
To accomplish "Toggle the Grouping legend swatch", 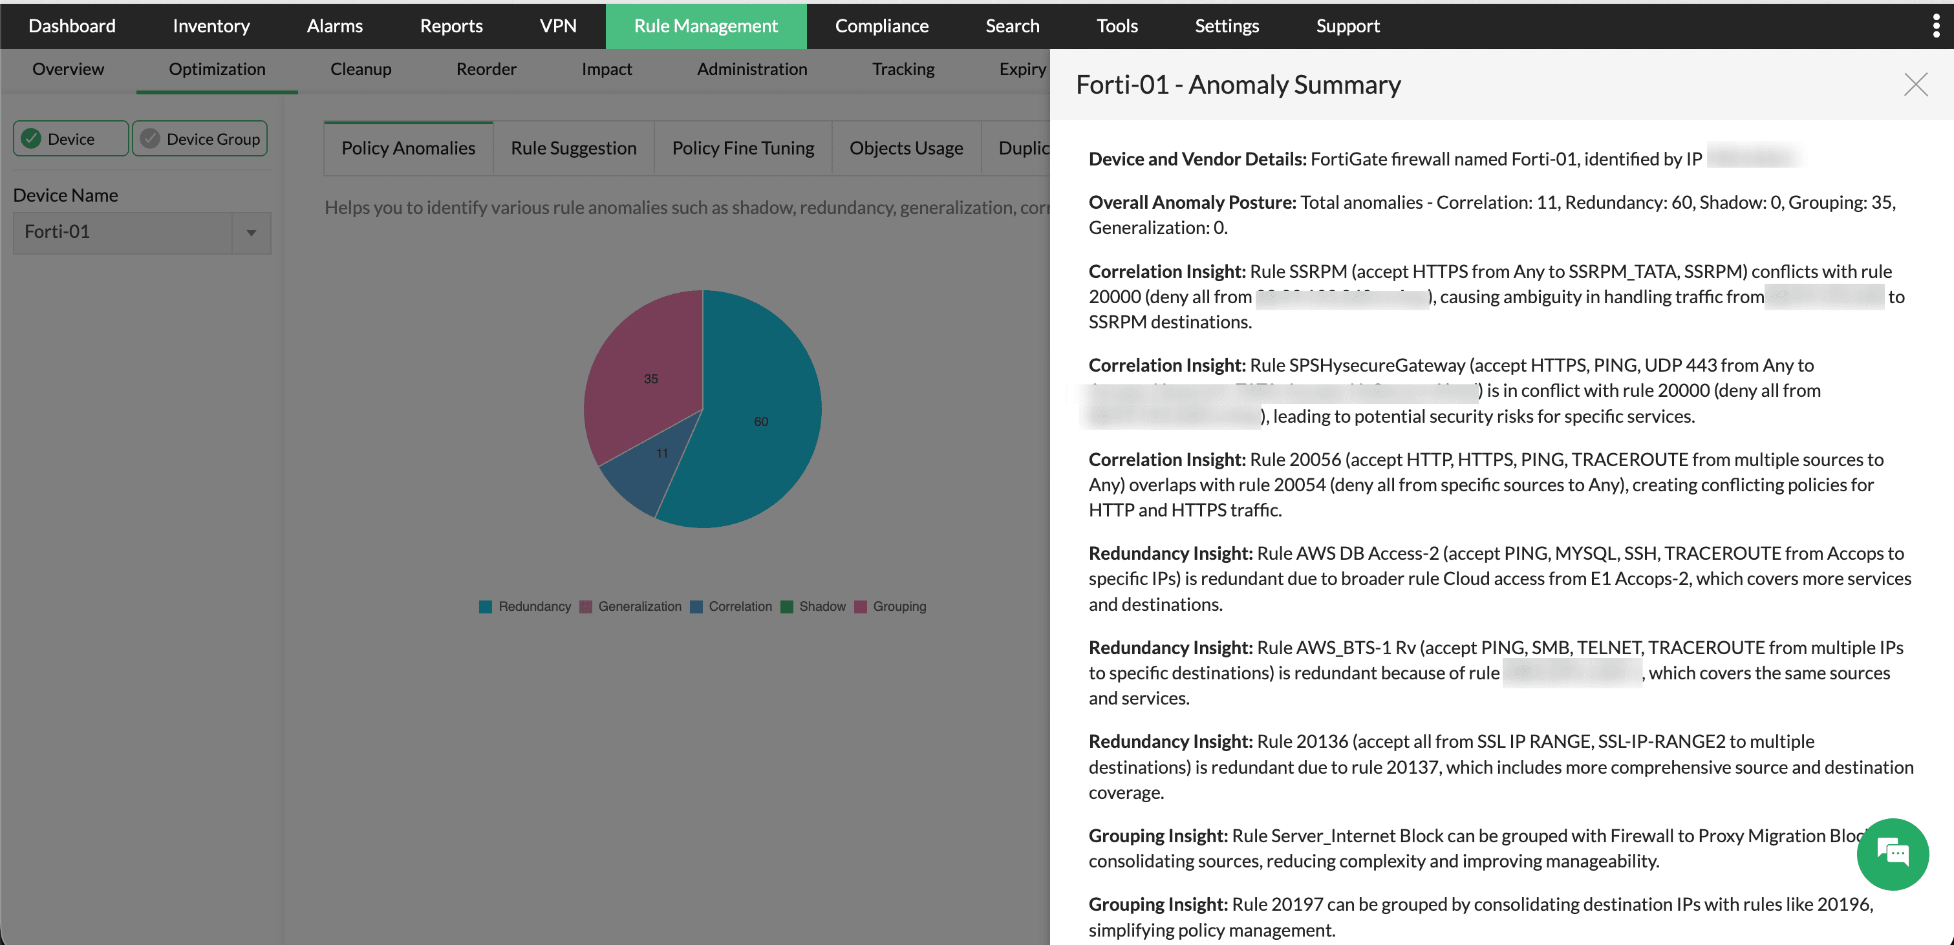I will [x=860, y=607].
